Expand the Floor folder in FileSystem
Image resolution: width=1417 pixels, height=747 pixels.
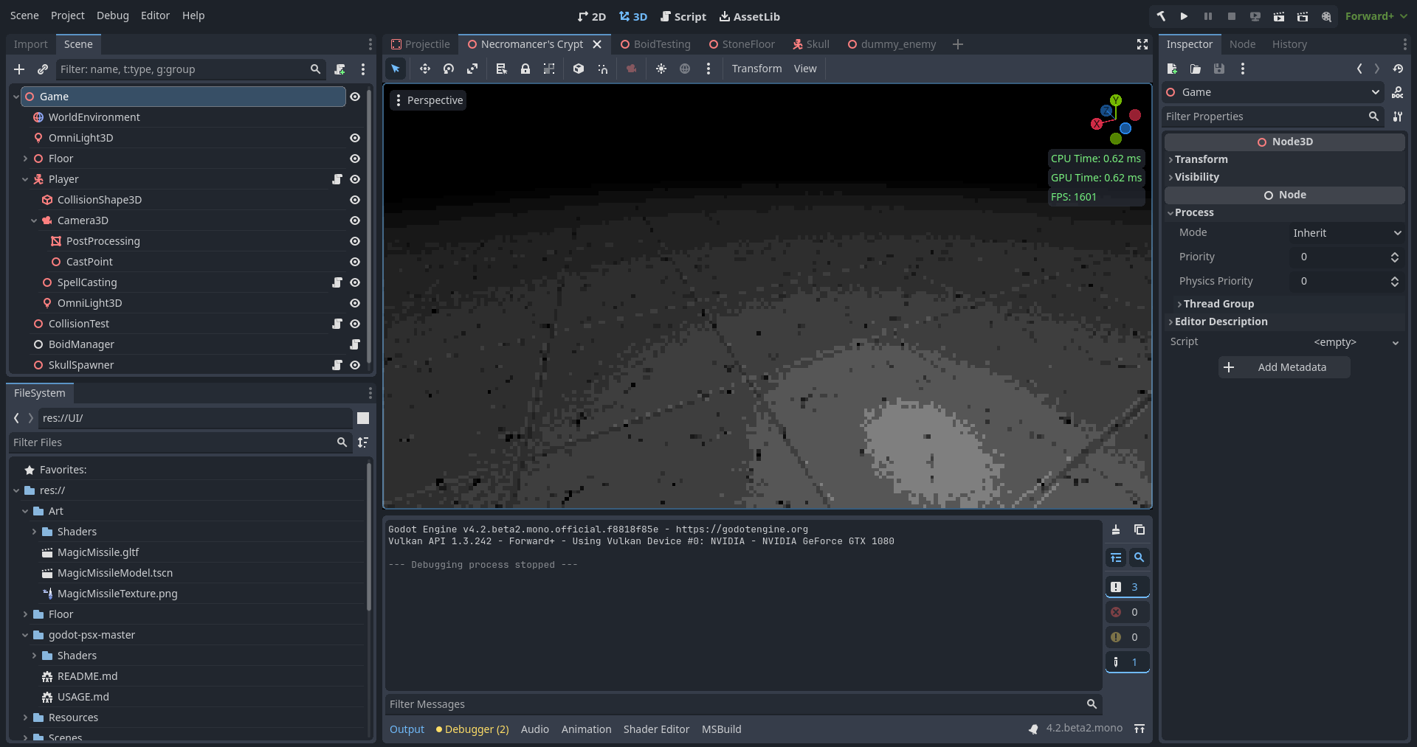25,614
